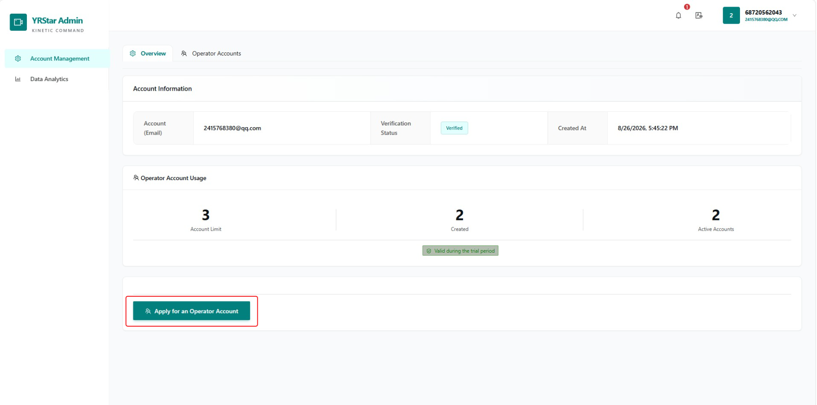Click the Verified status badge
The height and width of the screenshot is (405, 817).
coord(454,128)
